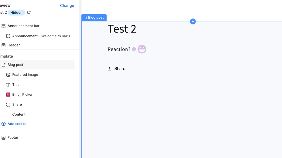
Task: Select the Blog post section in sidebar
Action: [15, 65]
